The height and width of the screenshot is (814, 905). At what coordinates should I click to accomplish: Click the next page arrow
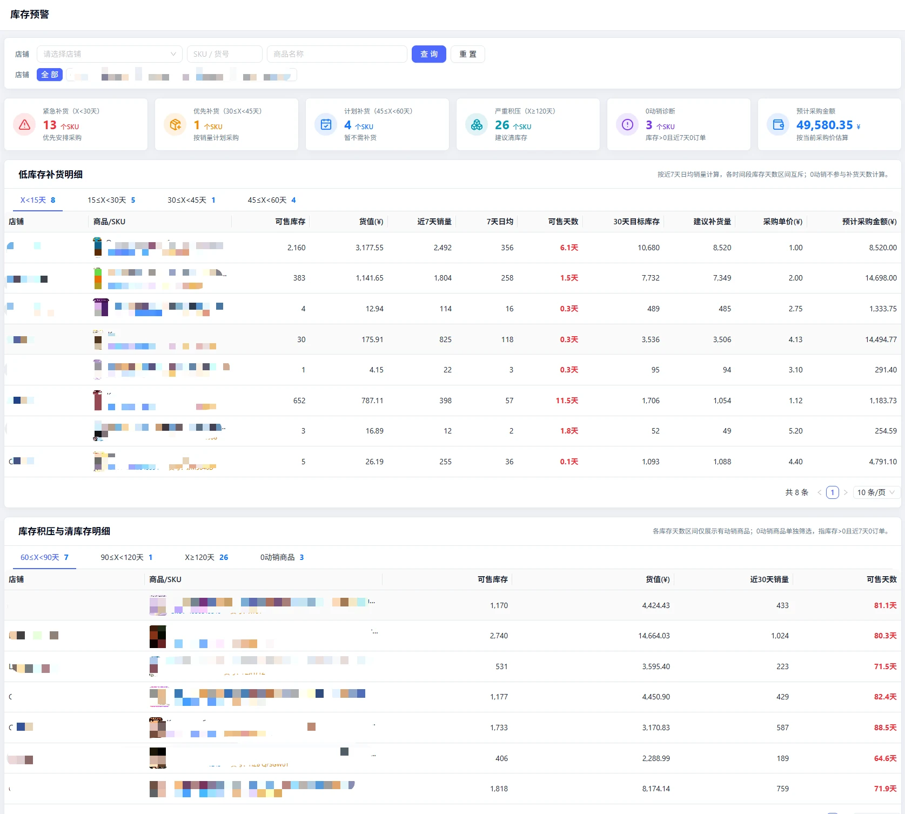pos(846,492)
